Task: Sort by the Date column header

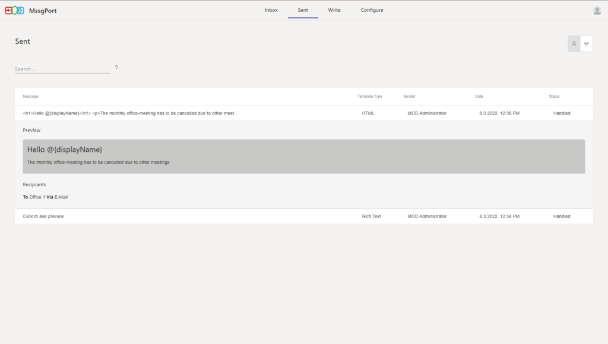Action: coord(479,96)
